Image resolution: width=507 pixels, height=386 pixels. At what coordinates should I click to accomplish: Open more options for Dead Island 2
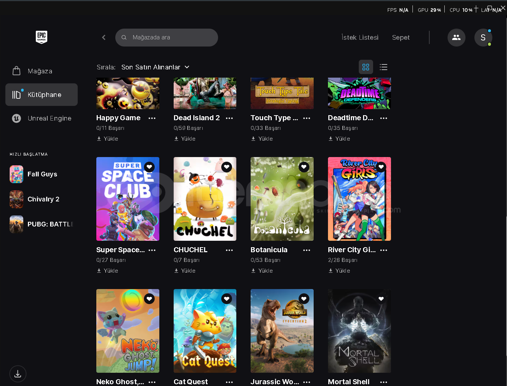coord(230,118)
